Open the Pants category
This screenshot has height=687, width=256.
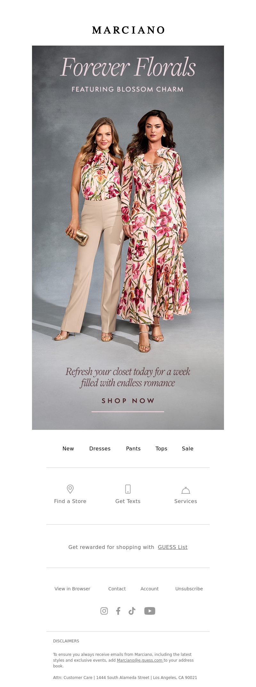click(x=133, y=448)
